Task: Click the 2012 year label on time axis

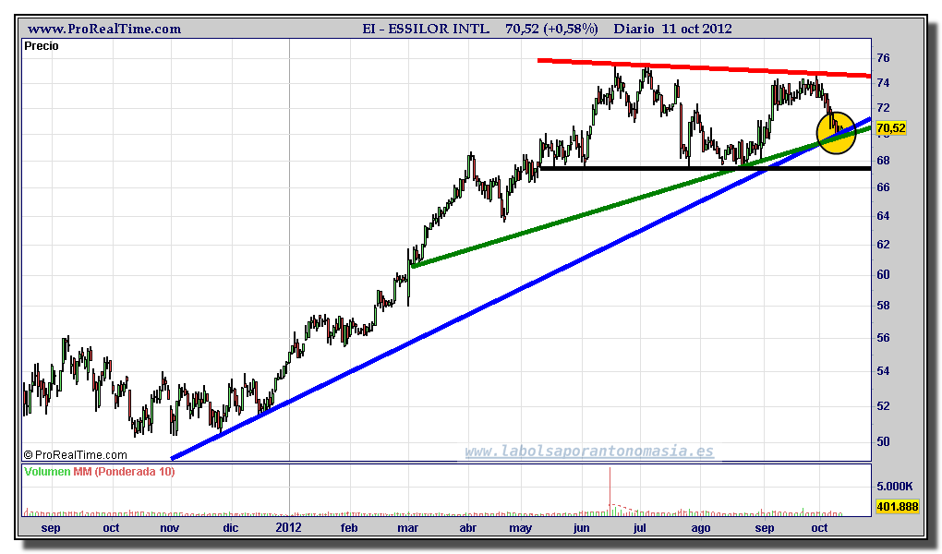Action: point(288,527)
